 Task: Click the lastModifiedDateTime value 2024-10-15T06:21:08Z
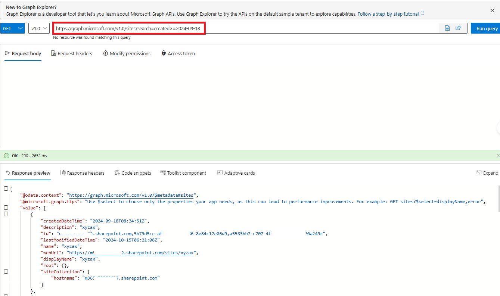pos(131,240)
